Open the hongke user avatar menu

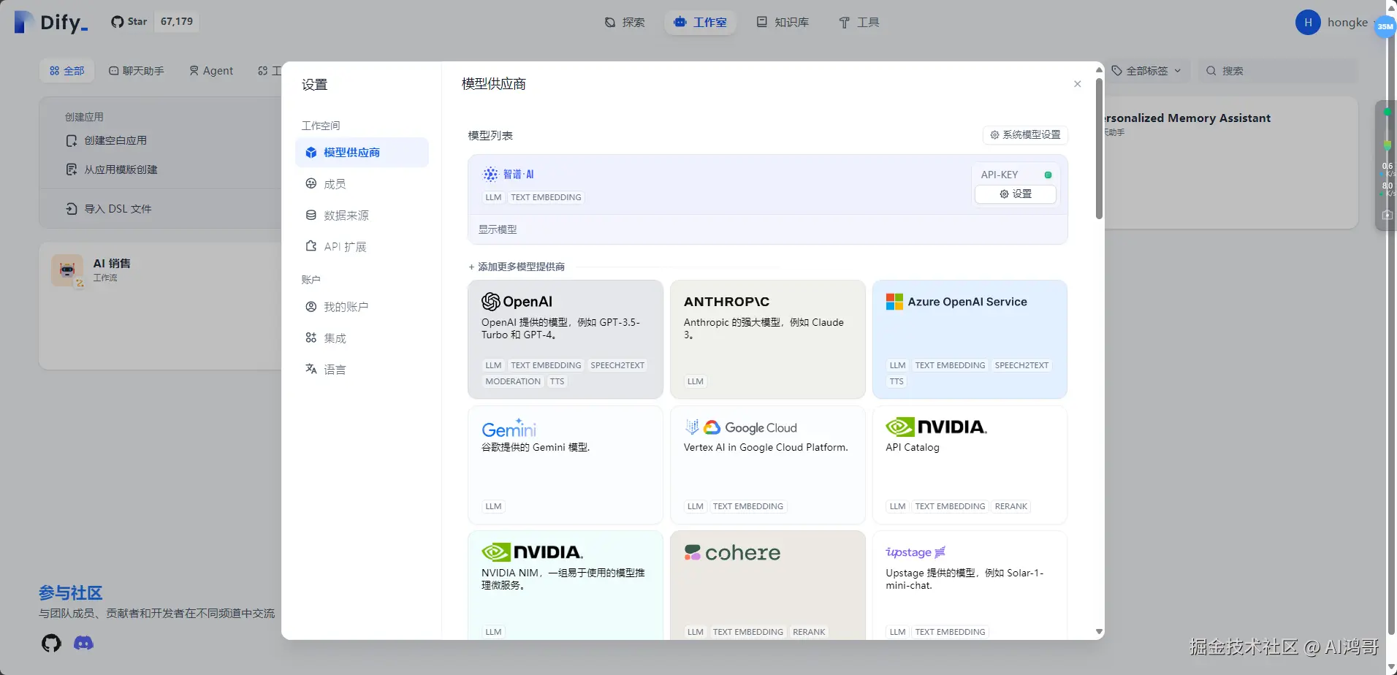click(1308, 23)
